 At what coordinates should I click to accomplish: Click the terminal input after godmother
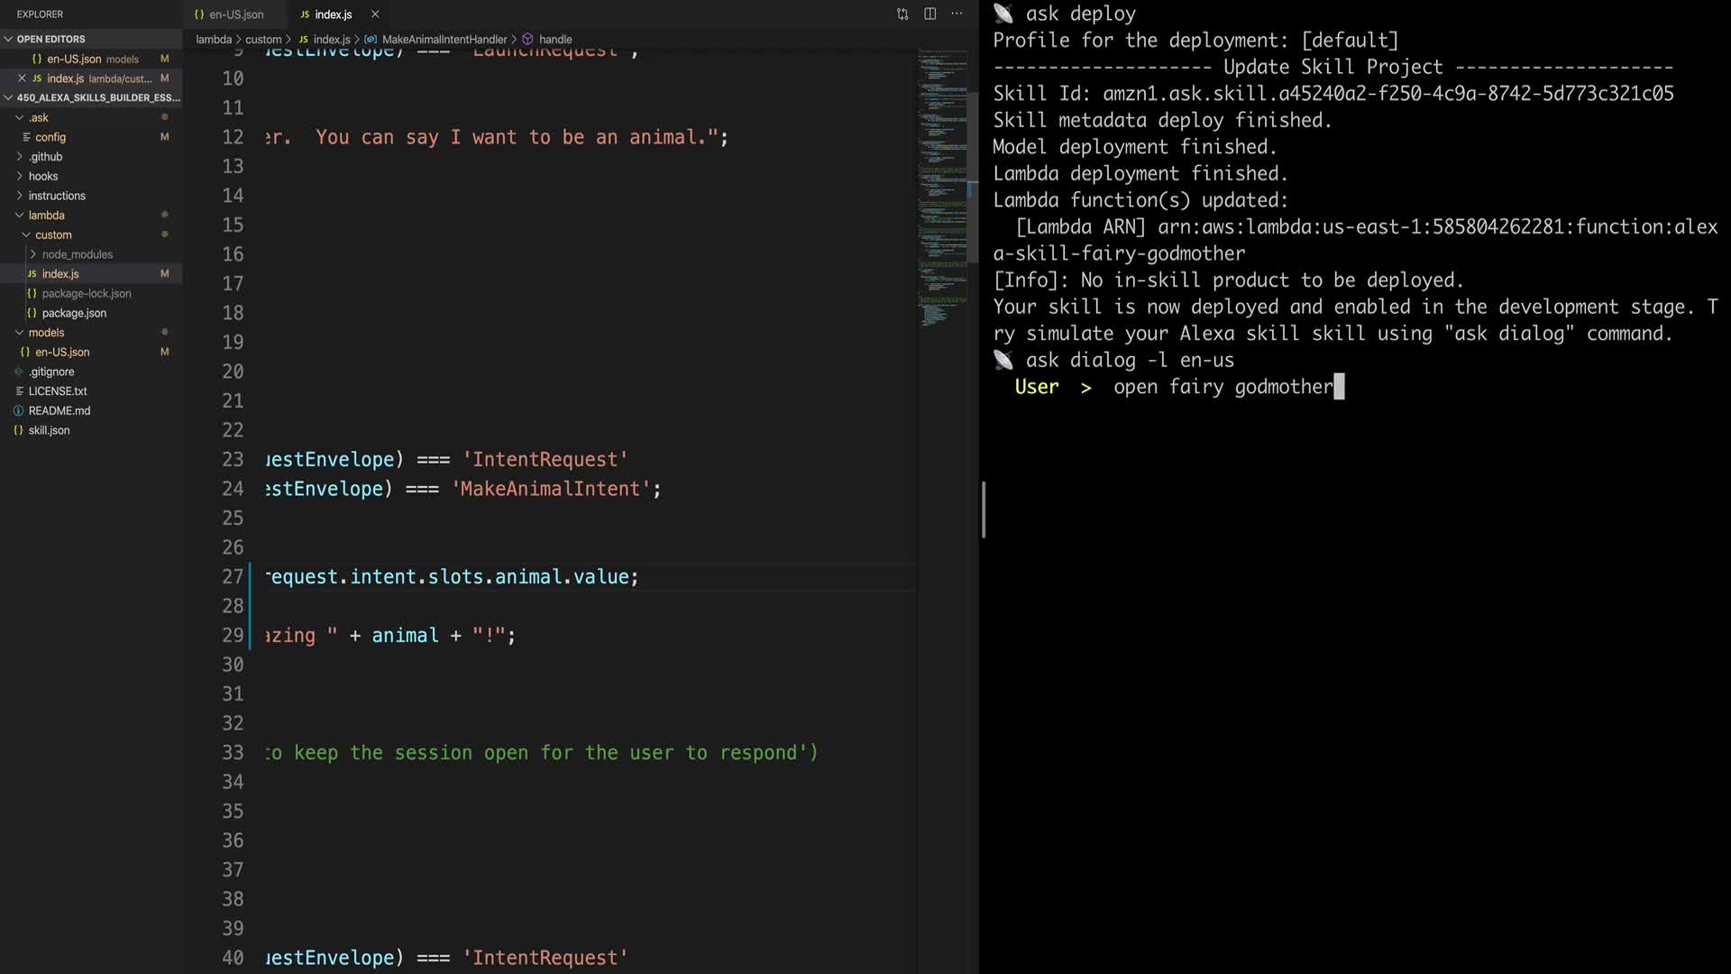point(1340,387)
